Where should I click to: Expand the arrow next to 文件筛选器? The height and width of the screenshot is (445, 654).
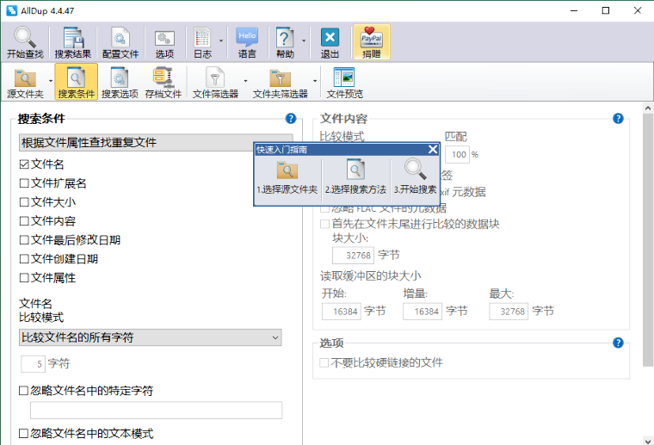(245, 81)
